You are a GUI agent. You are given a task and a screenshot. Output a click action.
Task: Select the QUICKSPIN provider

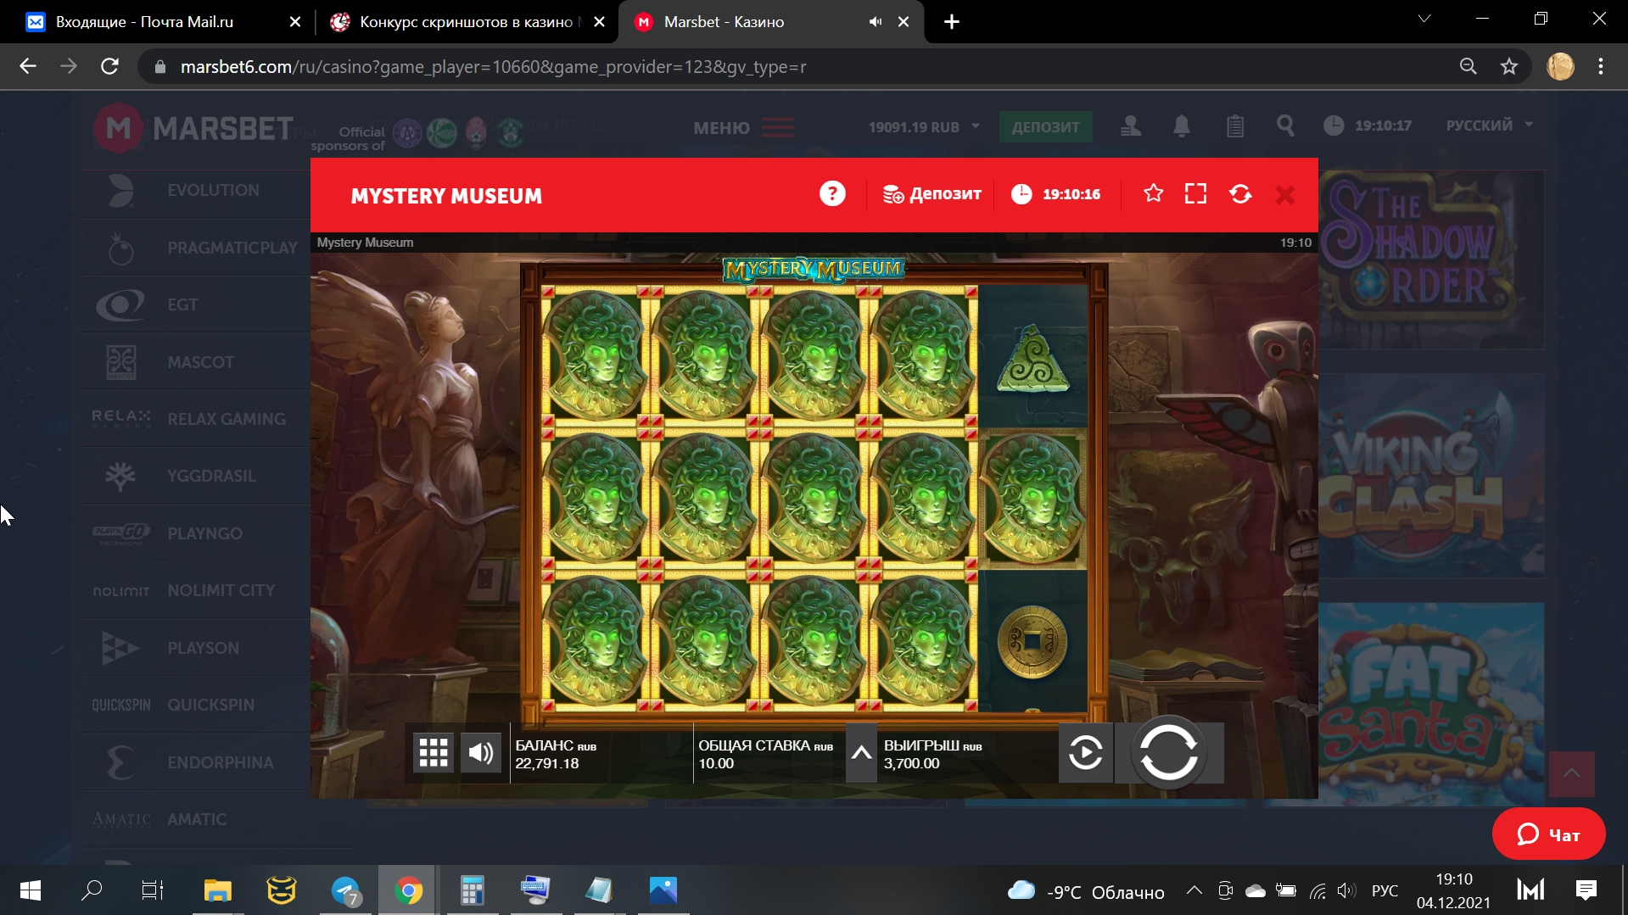click(196, 706)
